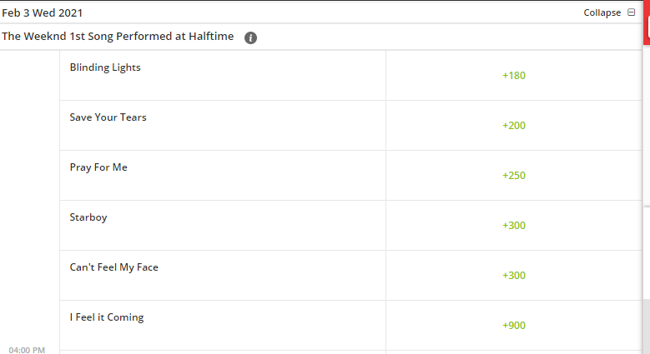Pick the Pray For Me +250 odds
Image resolution: width=650 pixels, height=354 pixels.
click(x=514, y=176)
